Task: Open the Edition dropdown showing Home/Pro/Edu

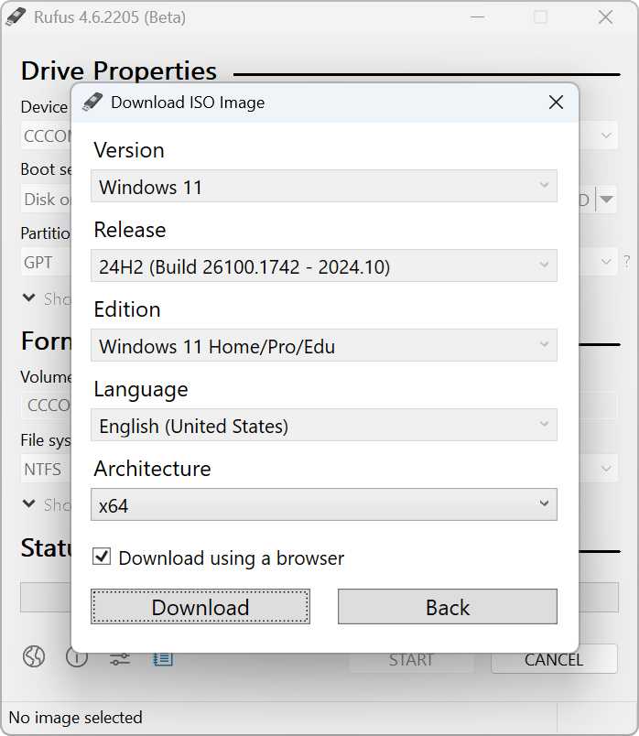Action: click(324, 346)
